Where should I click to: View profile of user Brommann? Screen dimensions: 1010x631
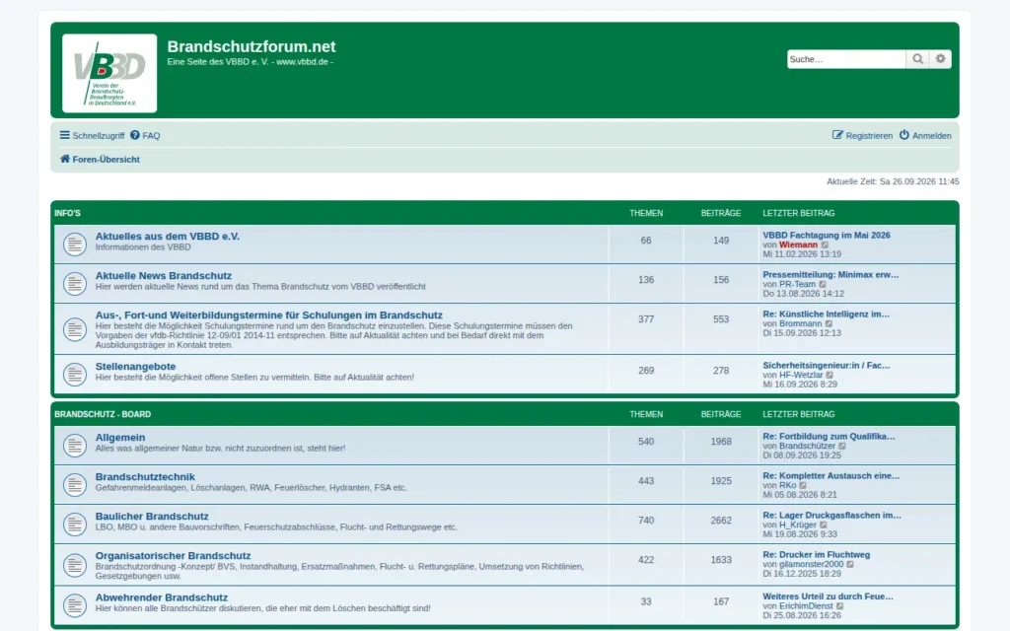click(x=801, y=323)
